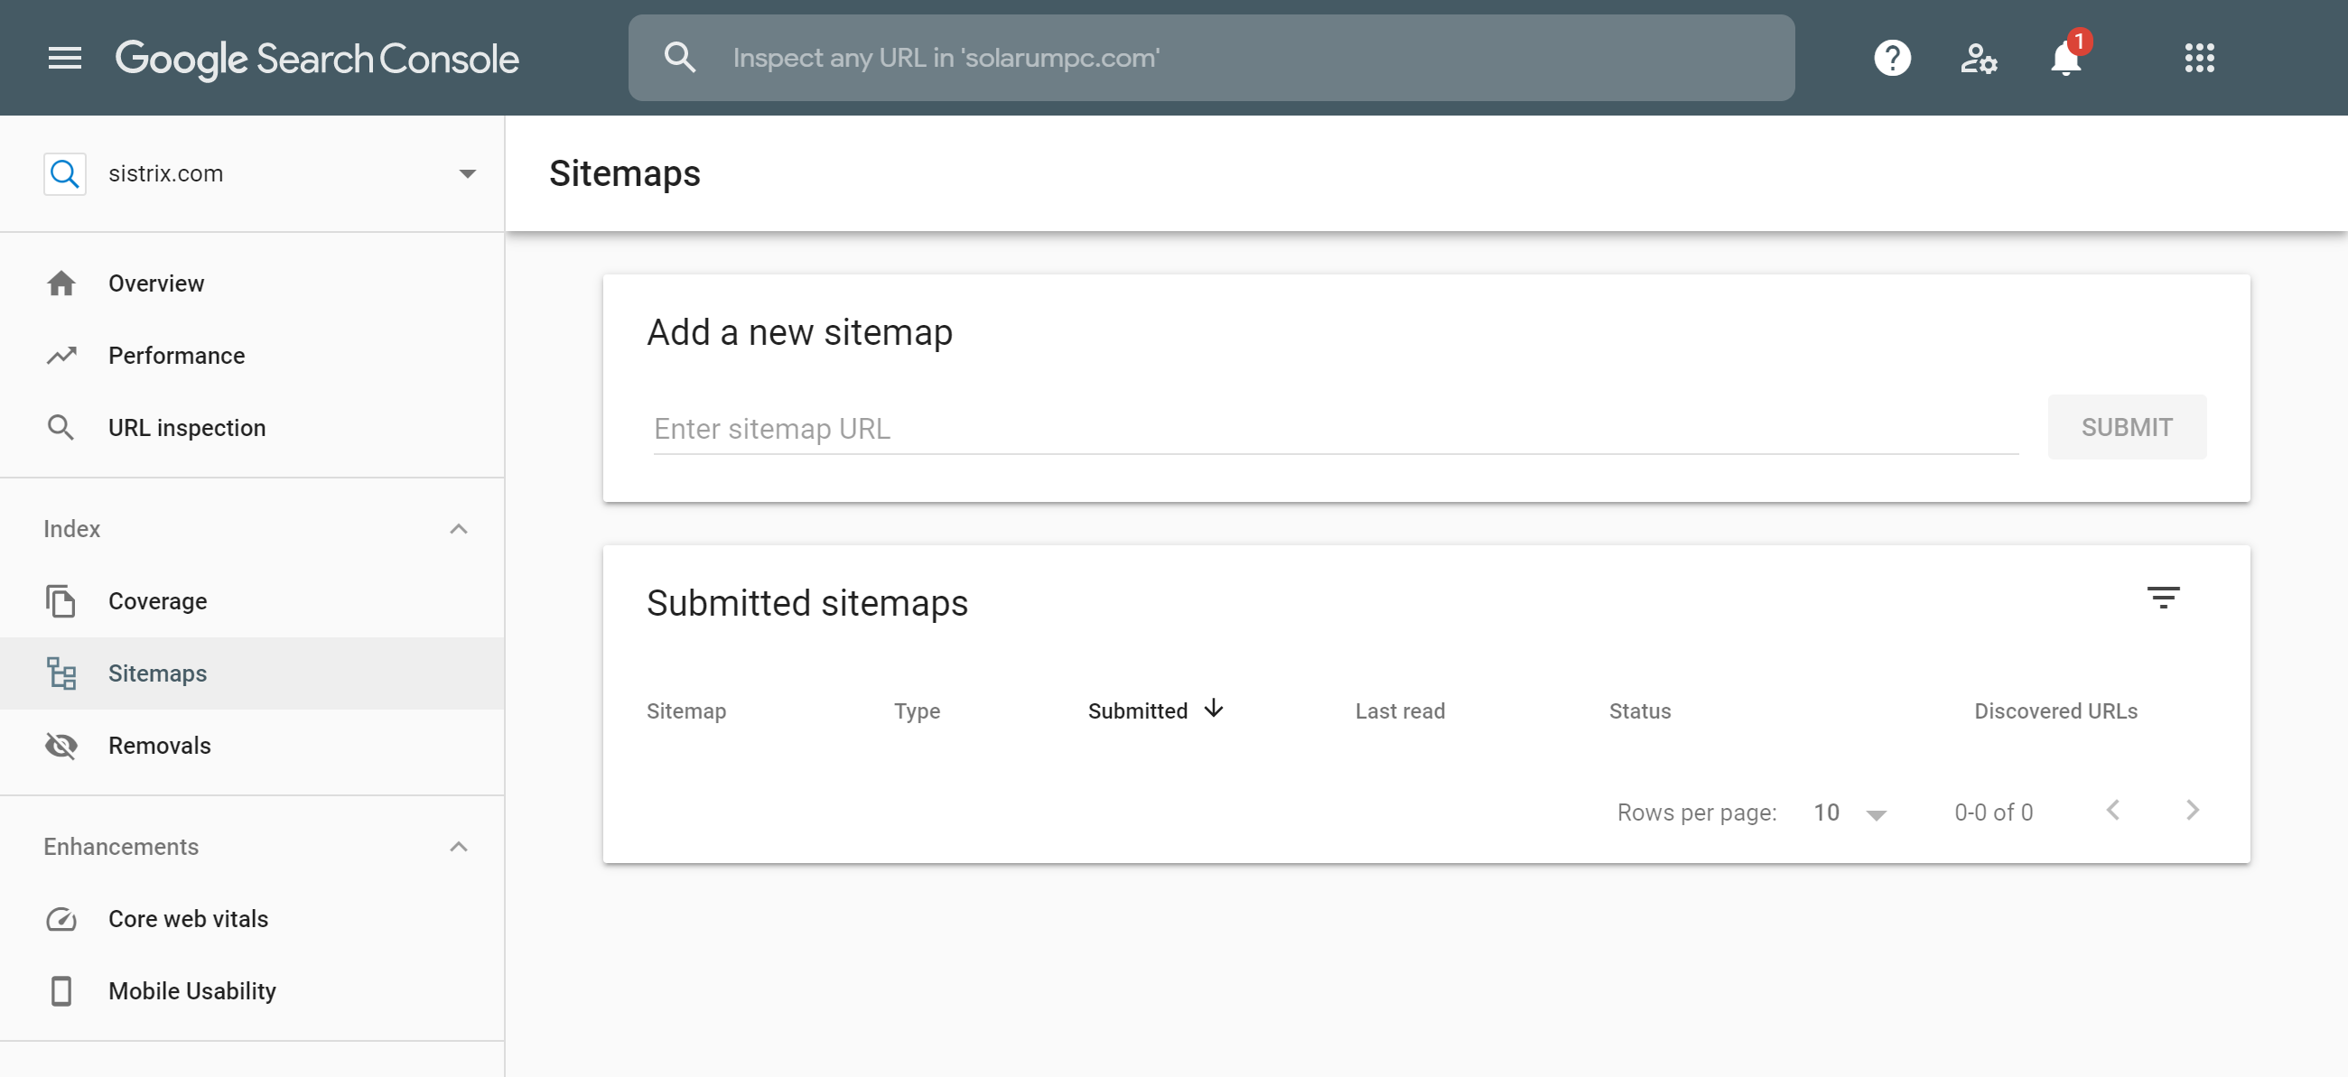Image resolution: width=2348 pixels, height=1077 pixels.
Task: Click the Sitemaps tree icon
Action: coord(61,673)
